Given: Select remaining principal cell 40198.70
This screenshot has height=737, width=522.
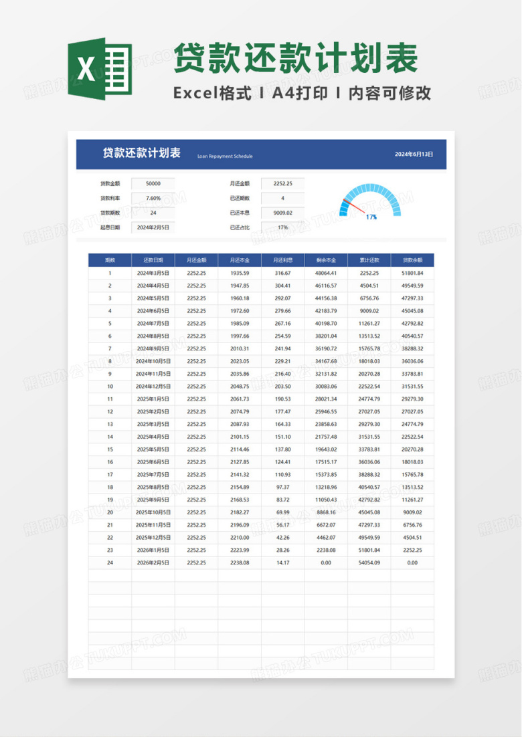Looking at the screenshot, I should (x=327, y=324).
